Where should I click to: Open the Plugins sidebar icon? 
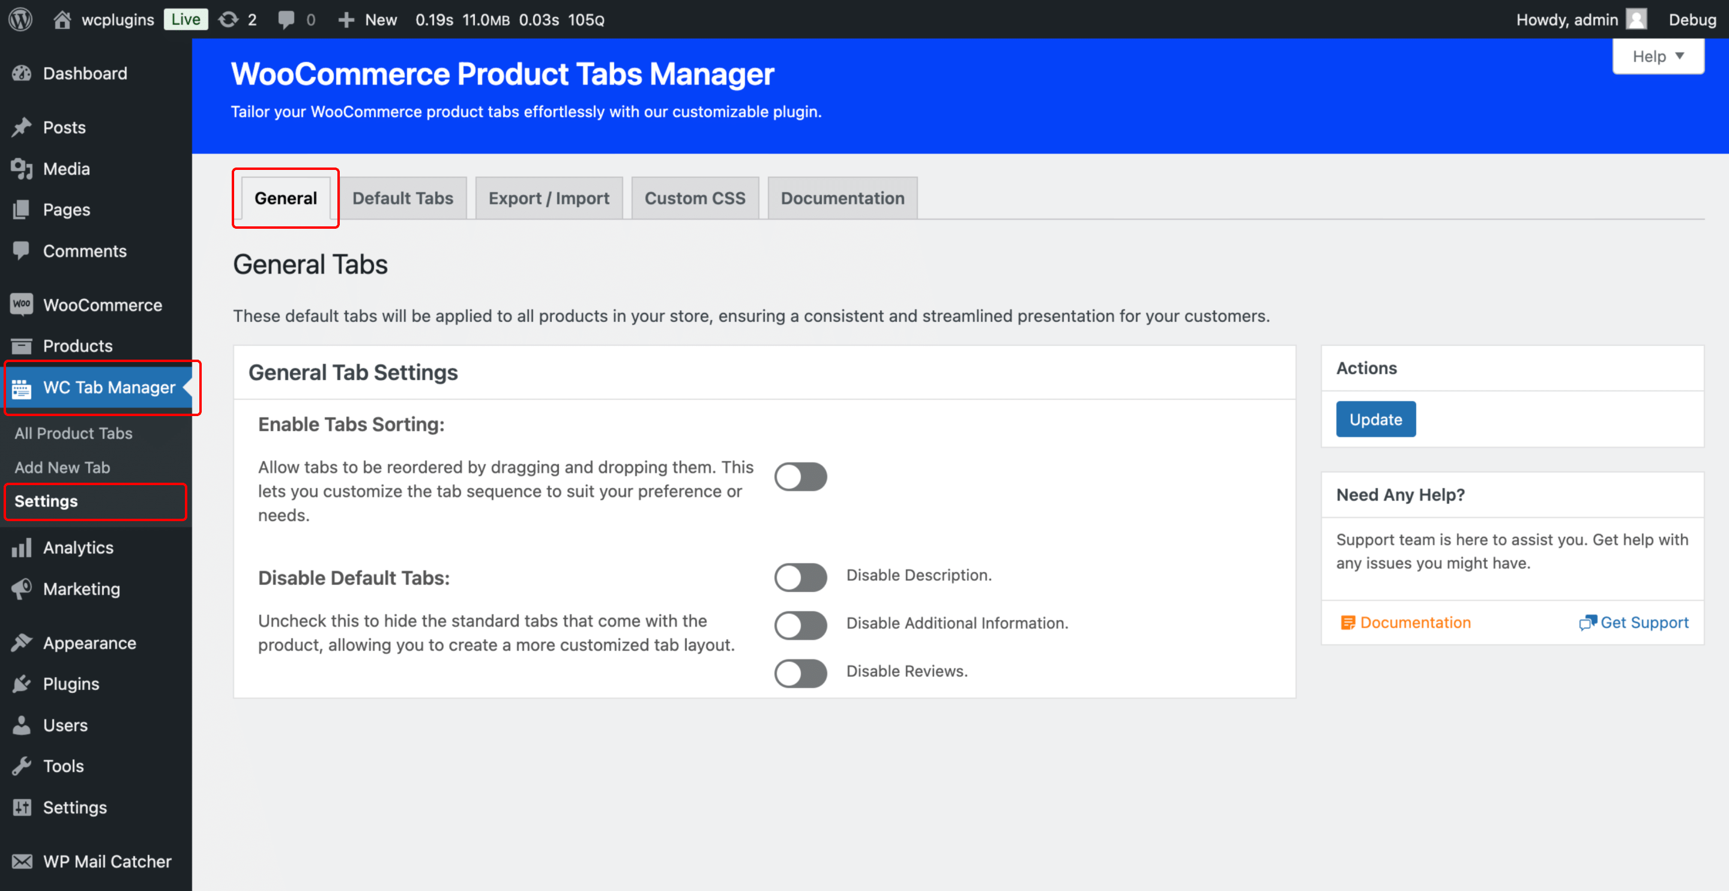22,683
